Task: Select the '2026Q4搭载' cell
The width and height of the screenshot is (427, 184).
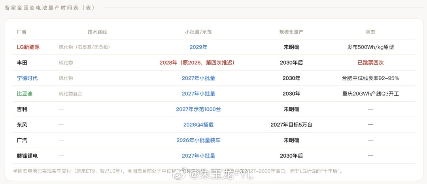Action: pos(198,125)
